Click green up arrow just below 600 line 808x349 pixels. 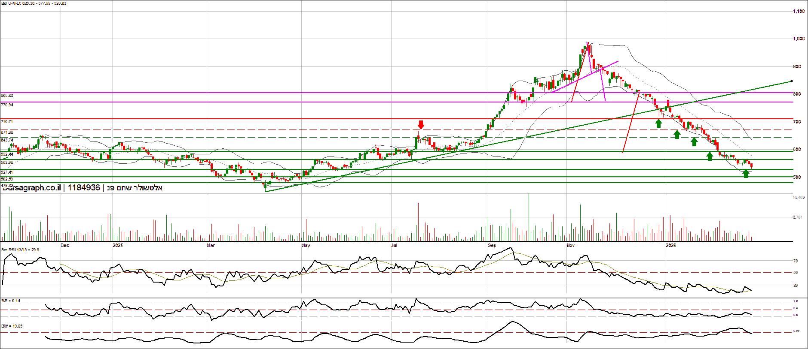tap(710, 156)
